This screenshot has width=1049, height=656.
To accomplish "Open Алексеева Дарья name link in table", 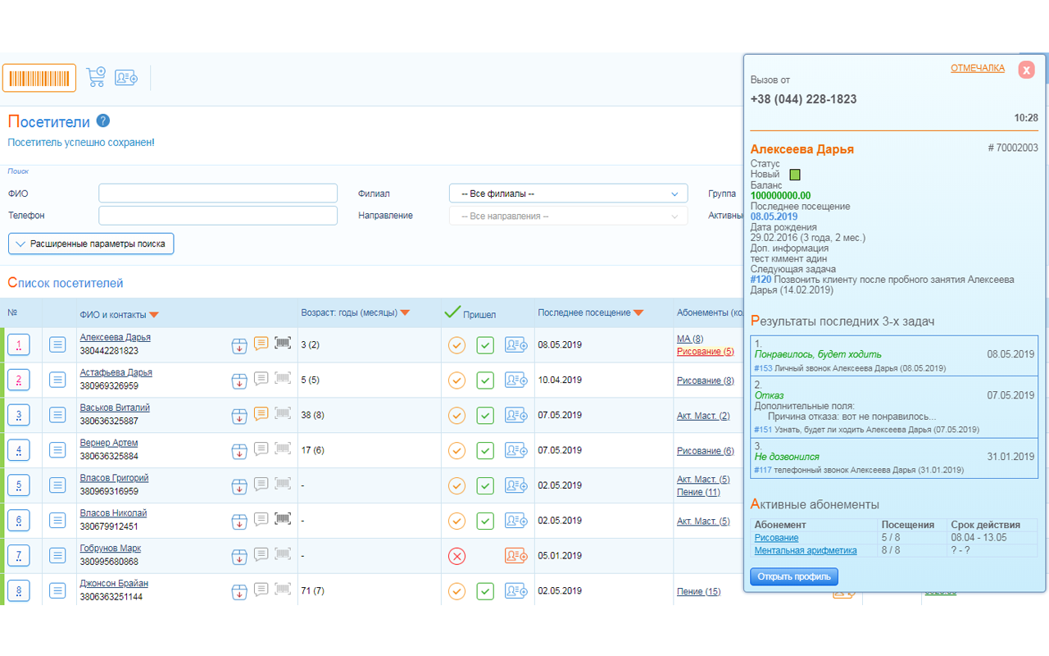I will (115, 337).
